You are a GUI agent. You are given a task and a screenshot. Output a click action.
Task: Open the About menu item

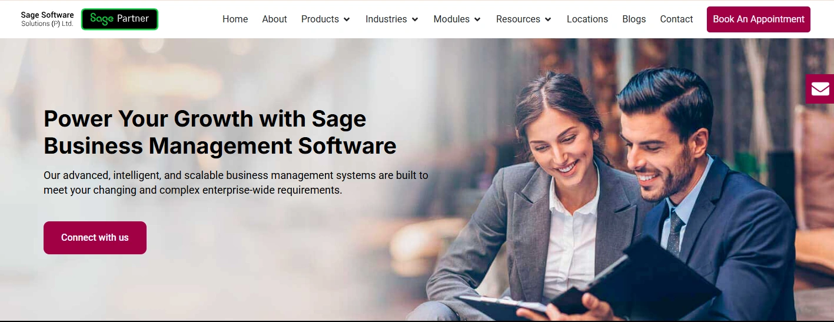(x=274, y=19)
